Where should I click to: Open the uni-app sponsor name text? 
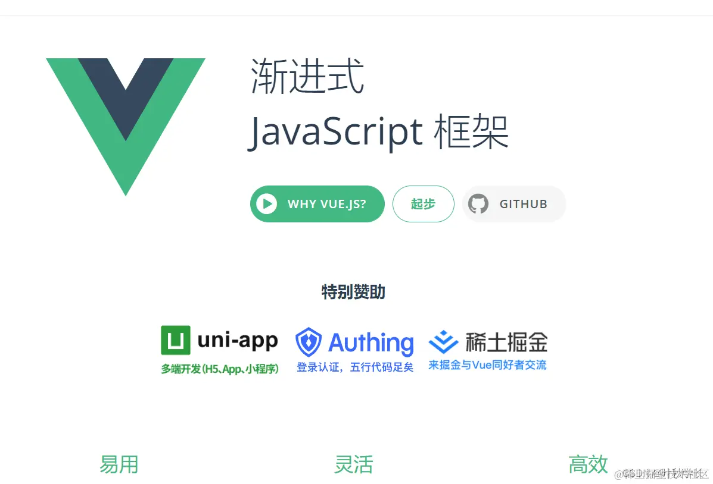[x=238, y=341]
